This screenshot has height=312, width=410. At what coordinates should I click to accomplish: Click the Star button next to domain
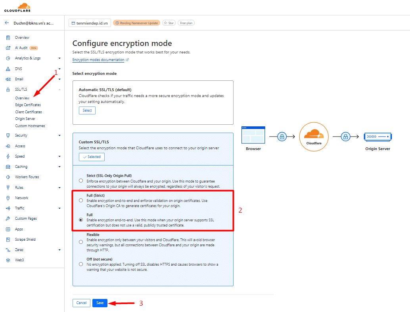(169, 23)
